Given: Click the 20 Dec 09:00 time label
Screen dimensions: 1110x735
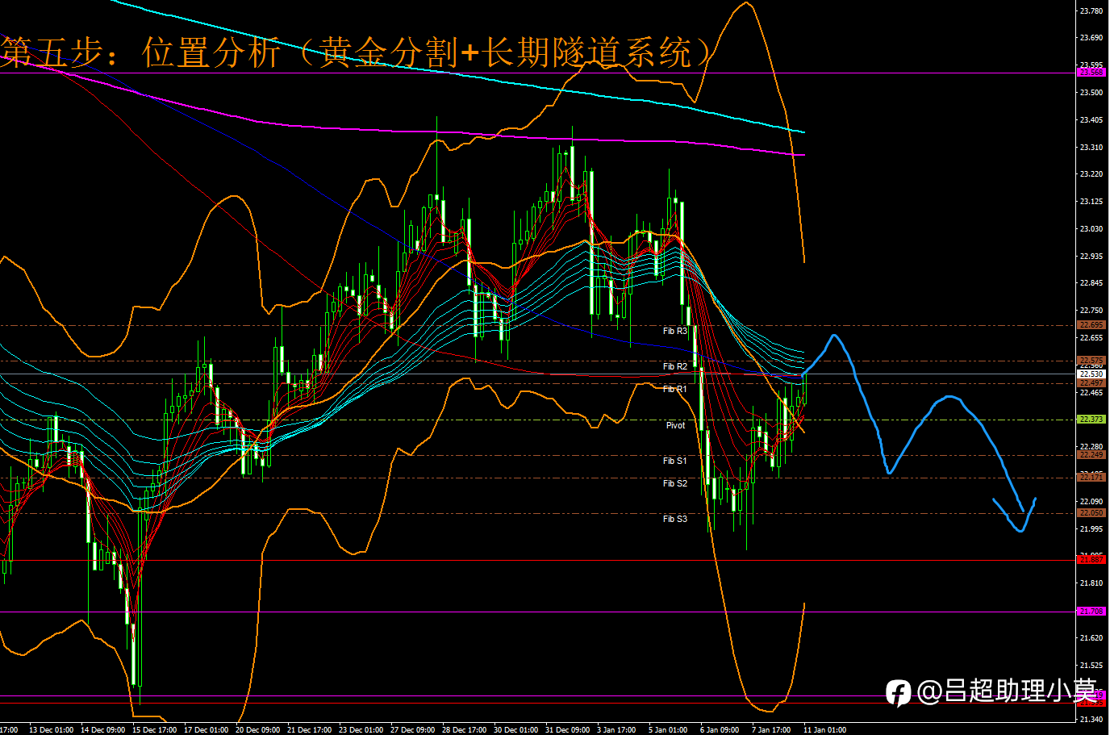Looking at the screenshot, I should pyautogui.click(x=258, y=730).
